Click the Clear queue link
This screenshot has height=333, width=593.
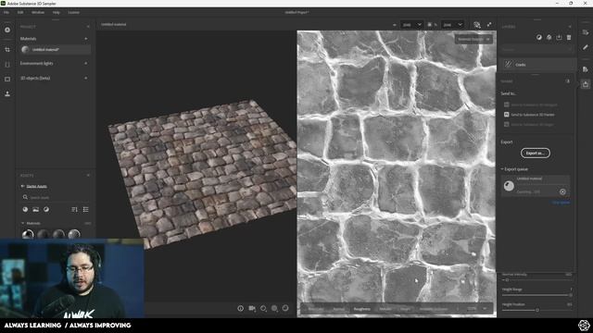[x=561, y=203]
